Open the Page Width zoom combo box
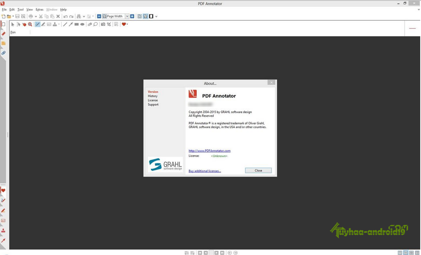Screen dimensions: 421x255 115,16
